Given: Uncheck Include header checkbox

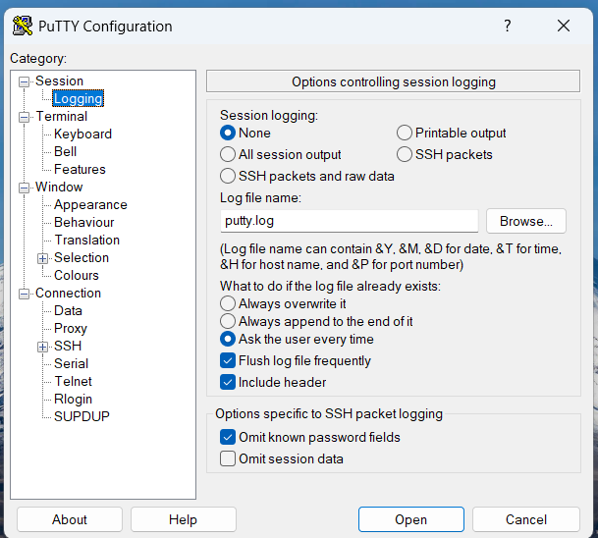Looking at the screenshot, I should click(x=228, y=383).
